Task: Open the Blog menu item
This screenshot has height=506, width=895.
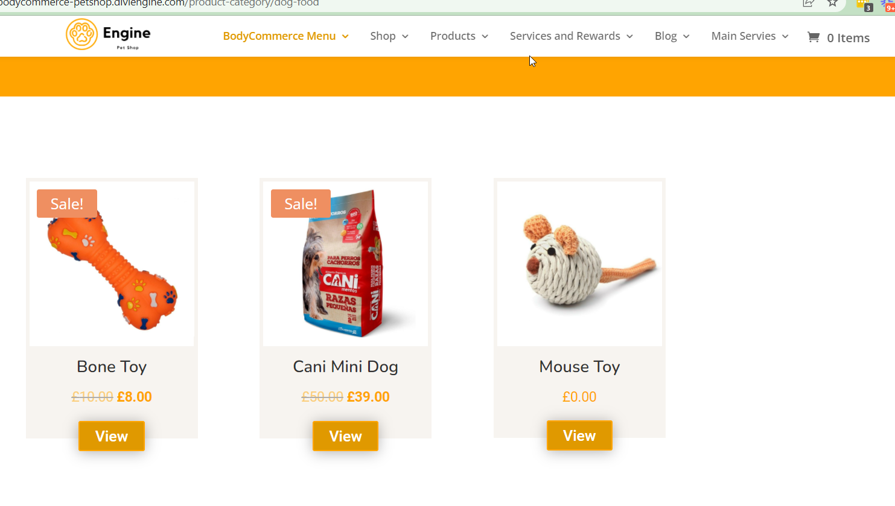Action: point(666,36)
